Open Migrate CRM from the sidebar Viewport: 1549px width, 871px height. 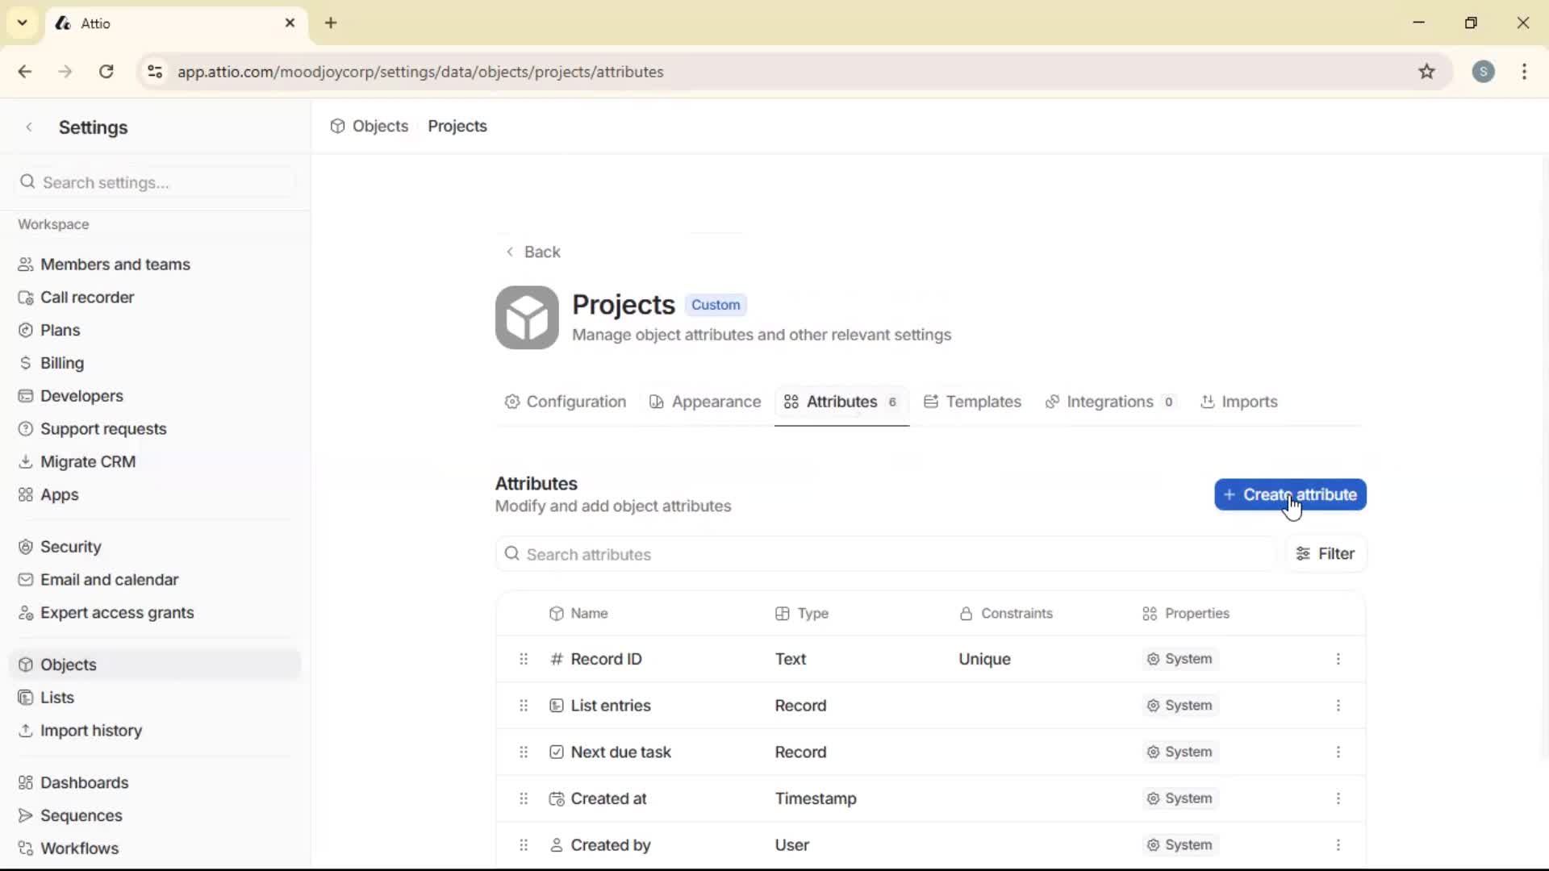click(x=87, y=461)
